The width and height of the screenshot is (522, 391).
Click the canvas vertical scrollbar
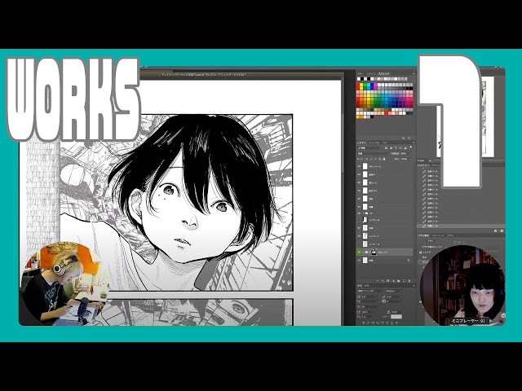pyautogui.click(x=343, y=143)
